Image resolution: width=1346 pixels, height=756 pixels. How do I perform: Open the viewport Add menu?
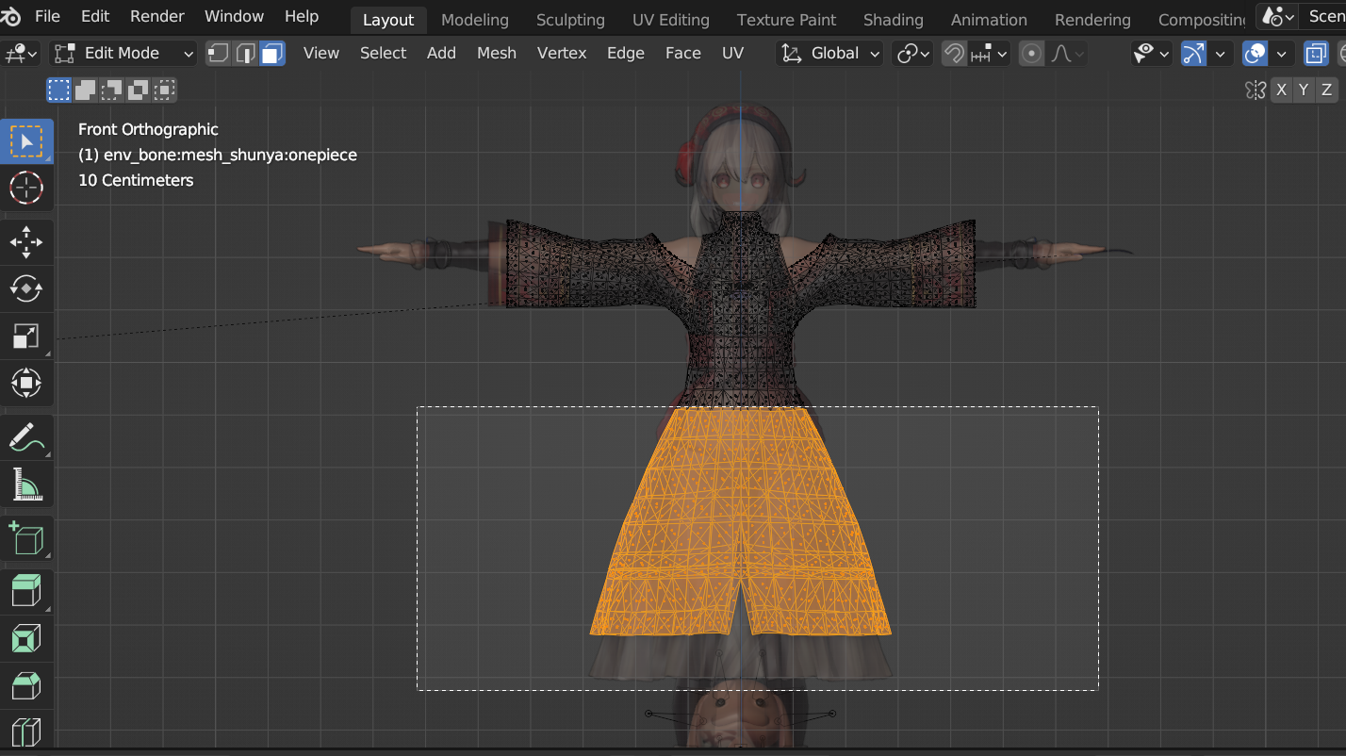pyautogui.click(x=441, y=54)
